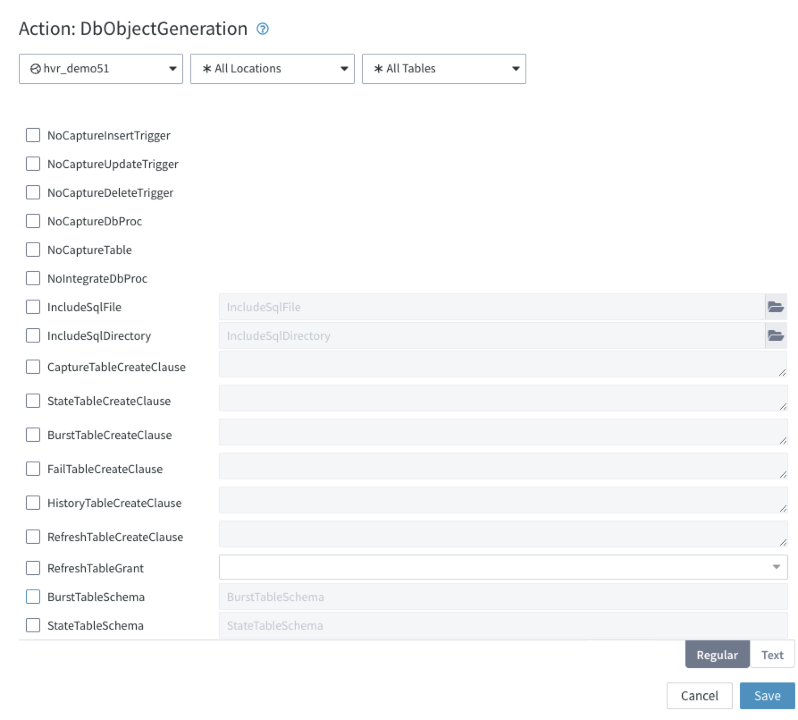Toggle StateTableCreateClause checkbox
The image size is (798, 720).
coord(33,401)
